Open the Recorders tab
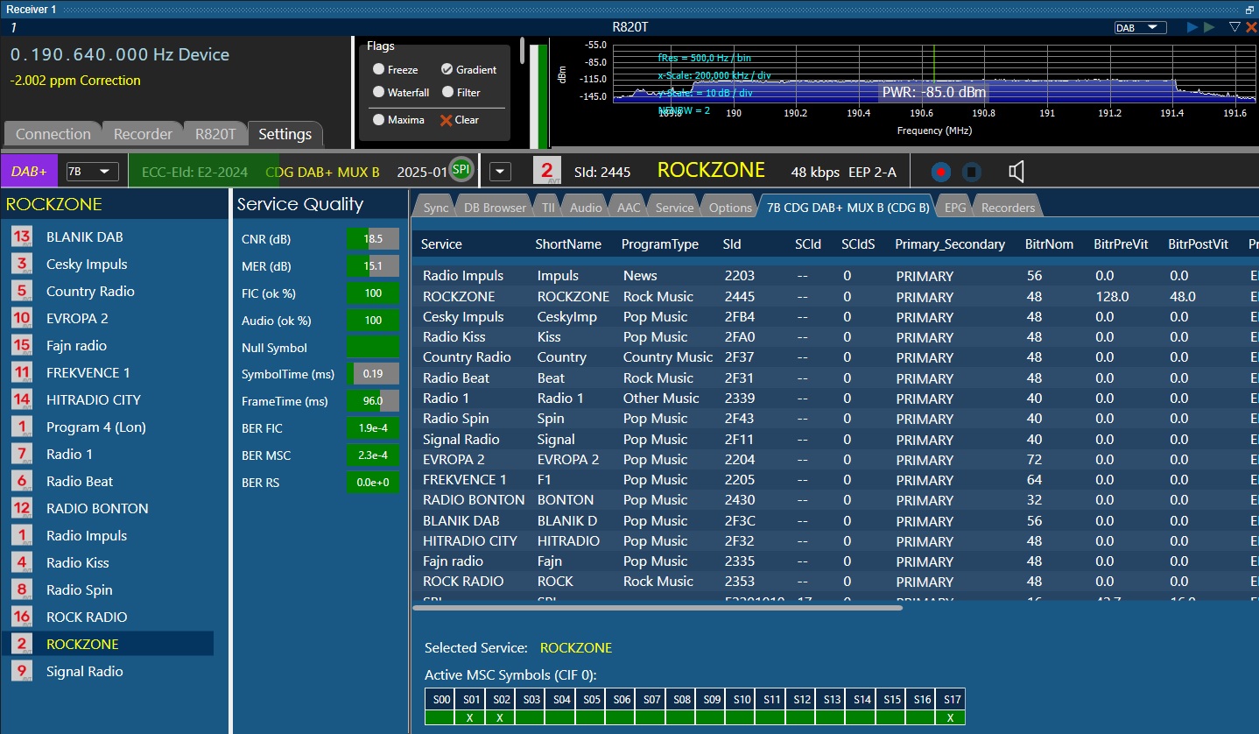 (1008, 208)
